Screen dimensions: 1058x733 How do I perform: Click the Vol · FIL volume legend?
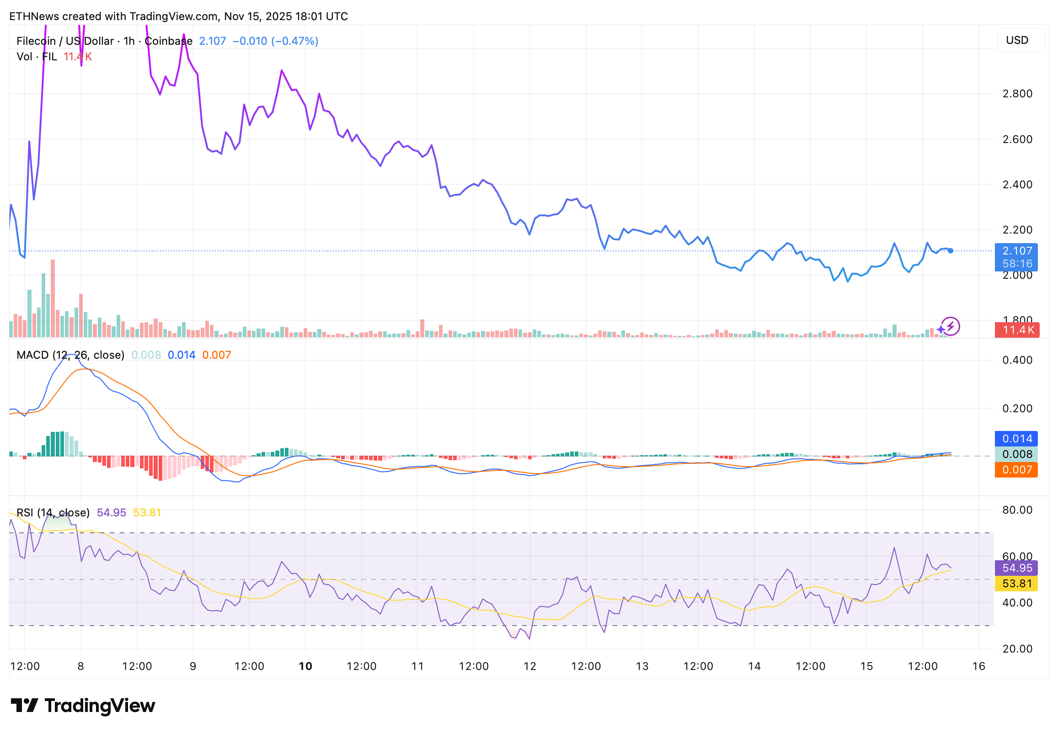(x=37, y=57)
